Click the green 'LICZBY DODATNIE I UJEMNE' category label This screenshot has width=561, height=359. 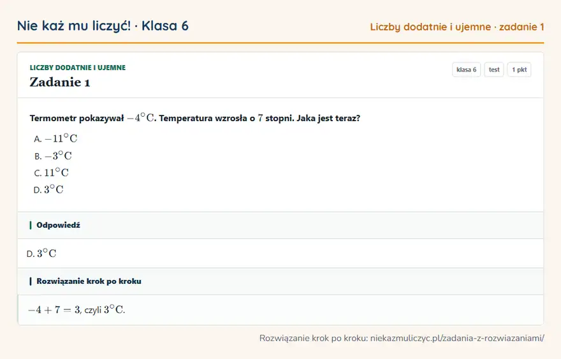(78, 68)
